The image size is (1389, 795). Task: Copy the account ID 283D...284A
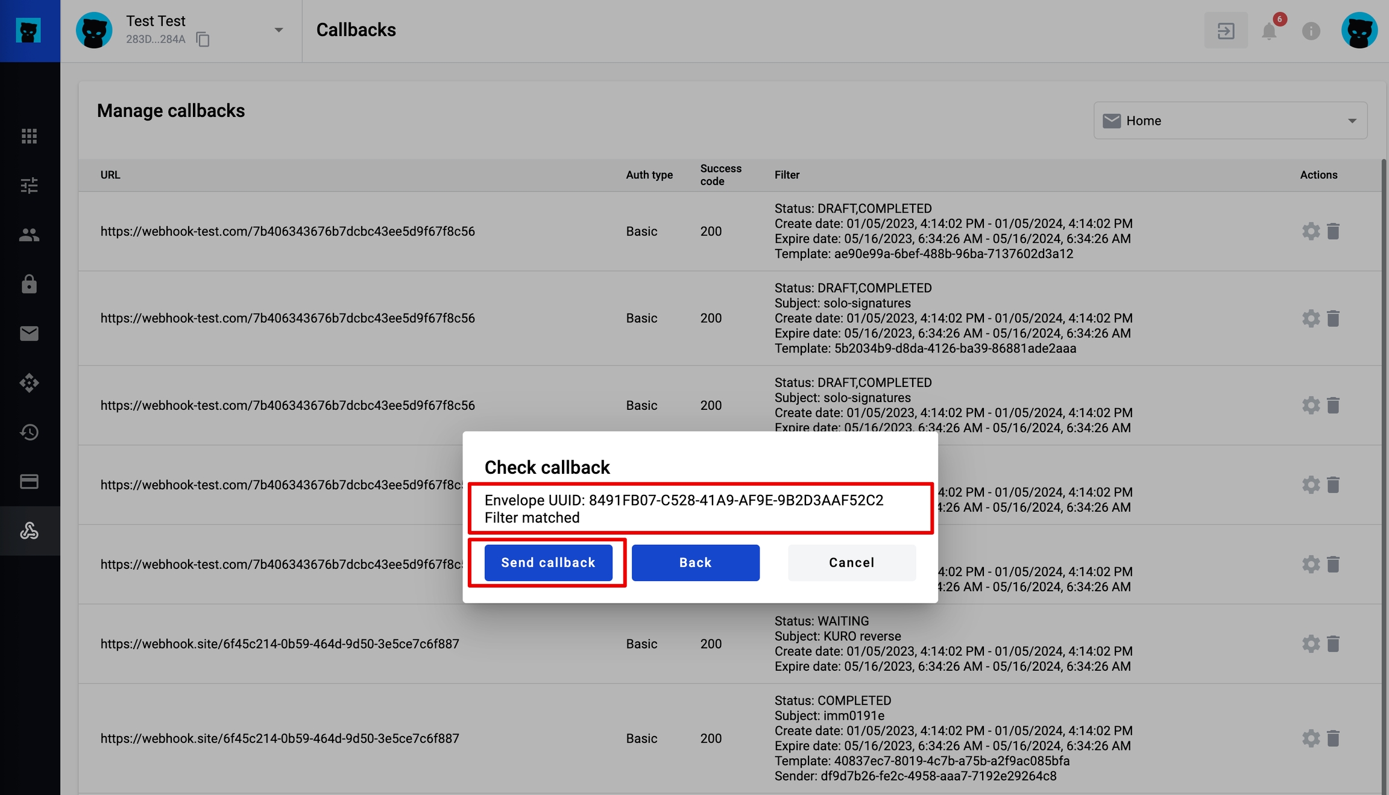click(203, 40)
